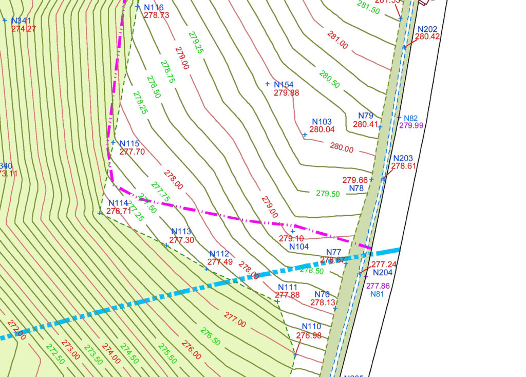Click the N203 point label
The image size is (526, 377).
[x=403, y=158]
